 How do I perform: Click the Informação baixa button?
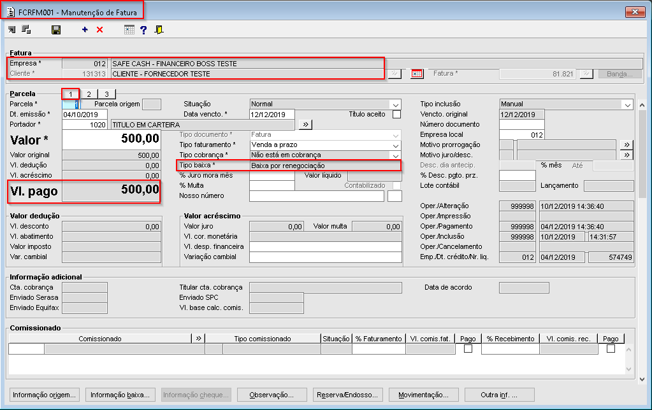tap(120, 395)
